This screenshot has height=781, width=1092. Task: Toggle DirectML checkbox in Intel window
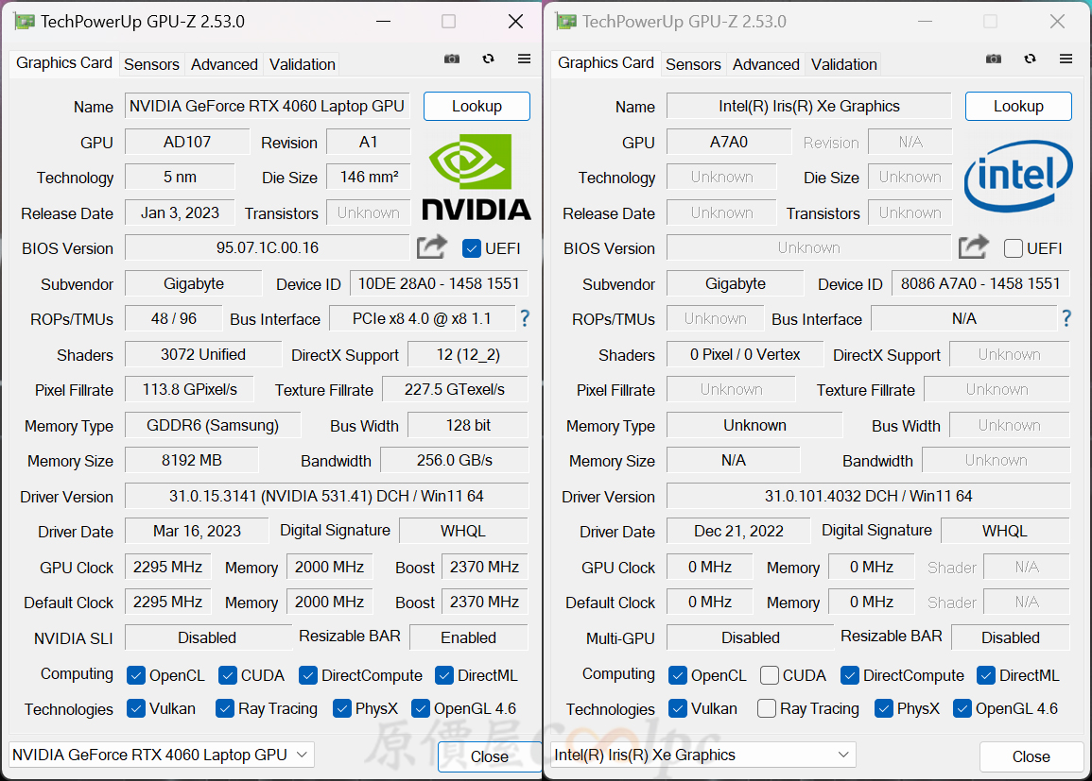[x=986, y=675]
